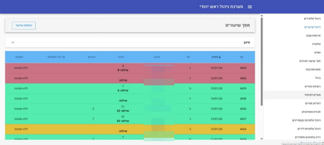Screen dimensions: 324x145
Task: Click שילמו: 8 in row 4665
Action: 123,70
